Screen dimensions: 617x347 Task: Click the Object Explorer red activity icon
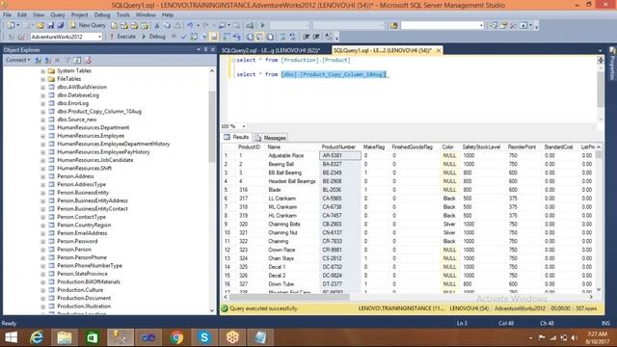click(88, 60)
